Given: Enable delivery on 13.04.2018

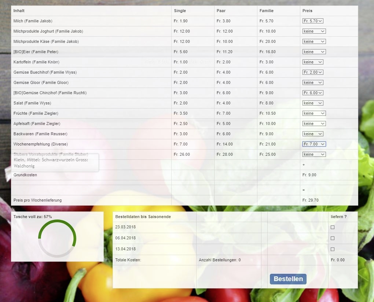Looking at the screenshot, I should (x=333, y=249).
